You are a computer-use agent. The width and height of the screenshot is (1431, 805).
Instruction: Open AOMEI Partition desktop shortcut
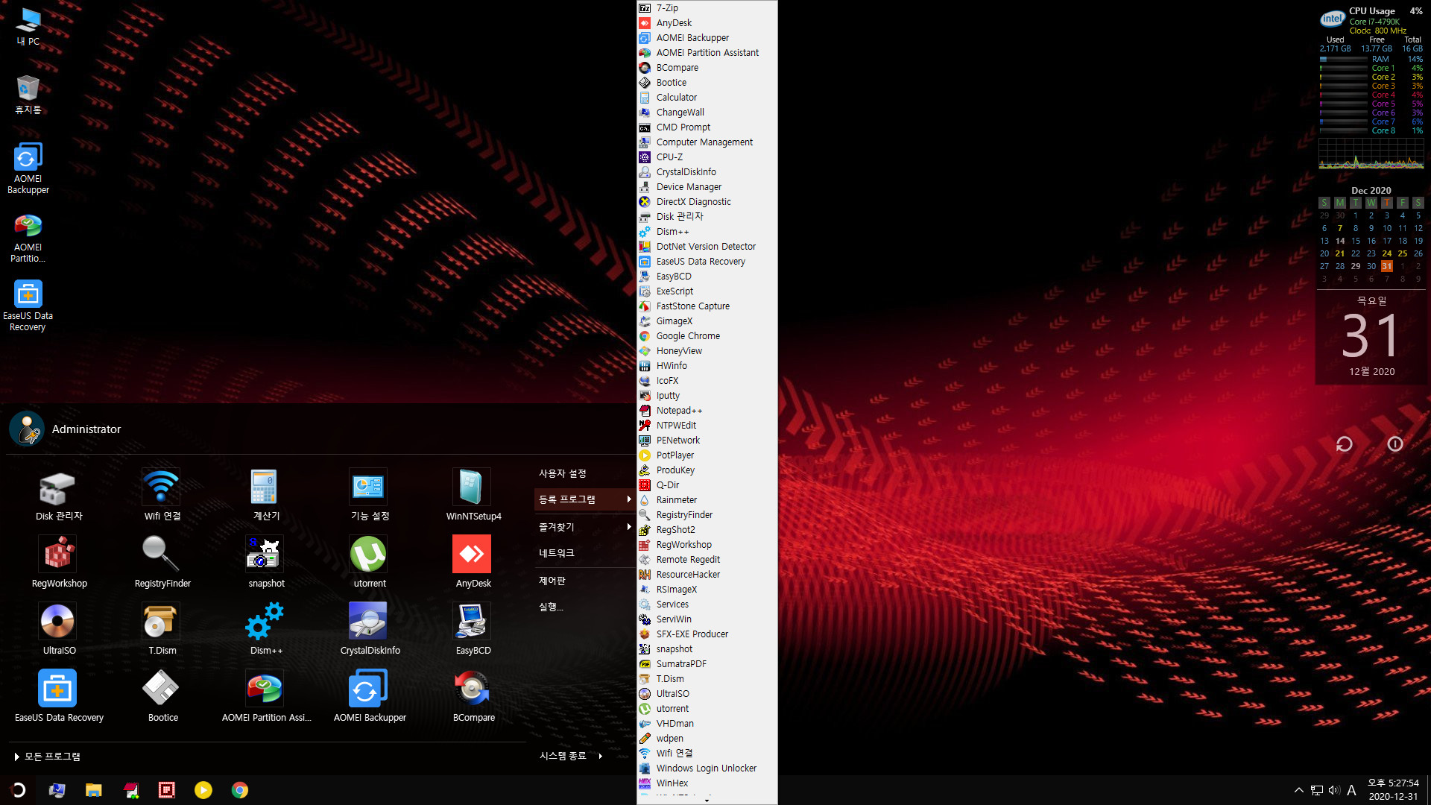click(x=28, y=237)
